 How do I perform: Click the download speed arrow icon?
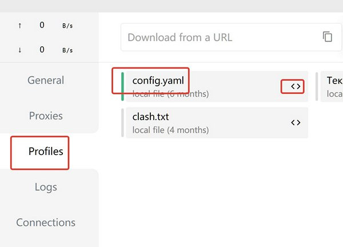pyautogui.click(x=20, y=50)
